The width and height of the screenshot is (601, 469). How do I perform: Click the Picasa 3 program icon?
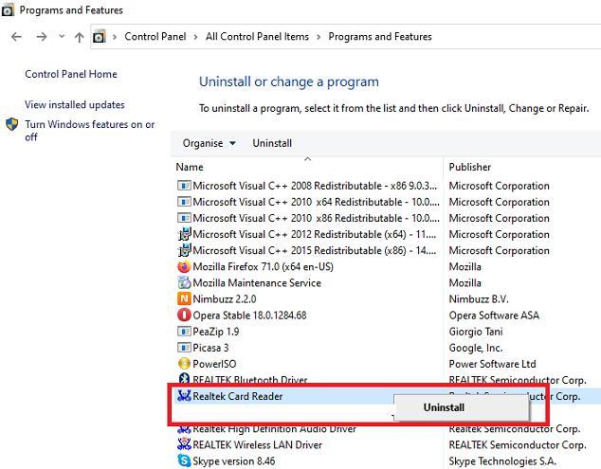(x=184, y=348)
